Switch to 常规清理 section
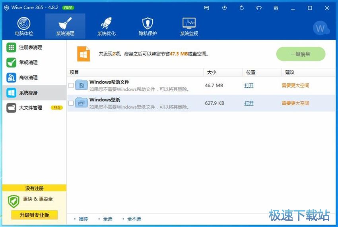The width and height of the screenshot is (338, 227). coord(34,63)
